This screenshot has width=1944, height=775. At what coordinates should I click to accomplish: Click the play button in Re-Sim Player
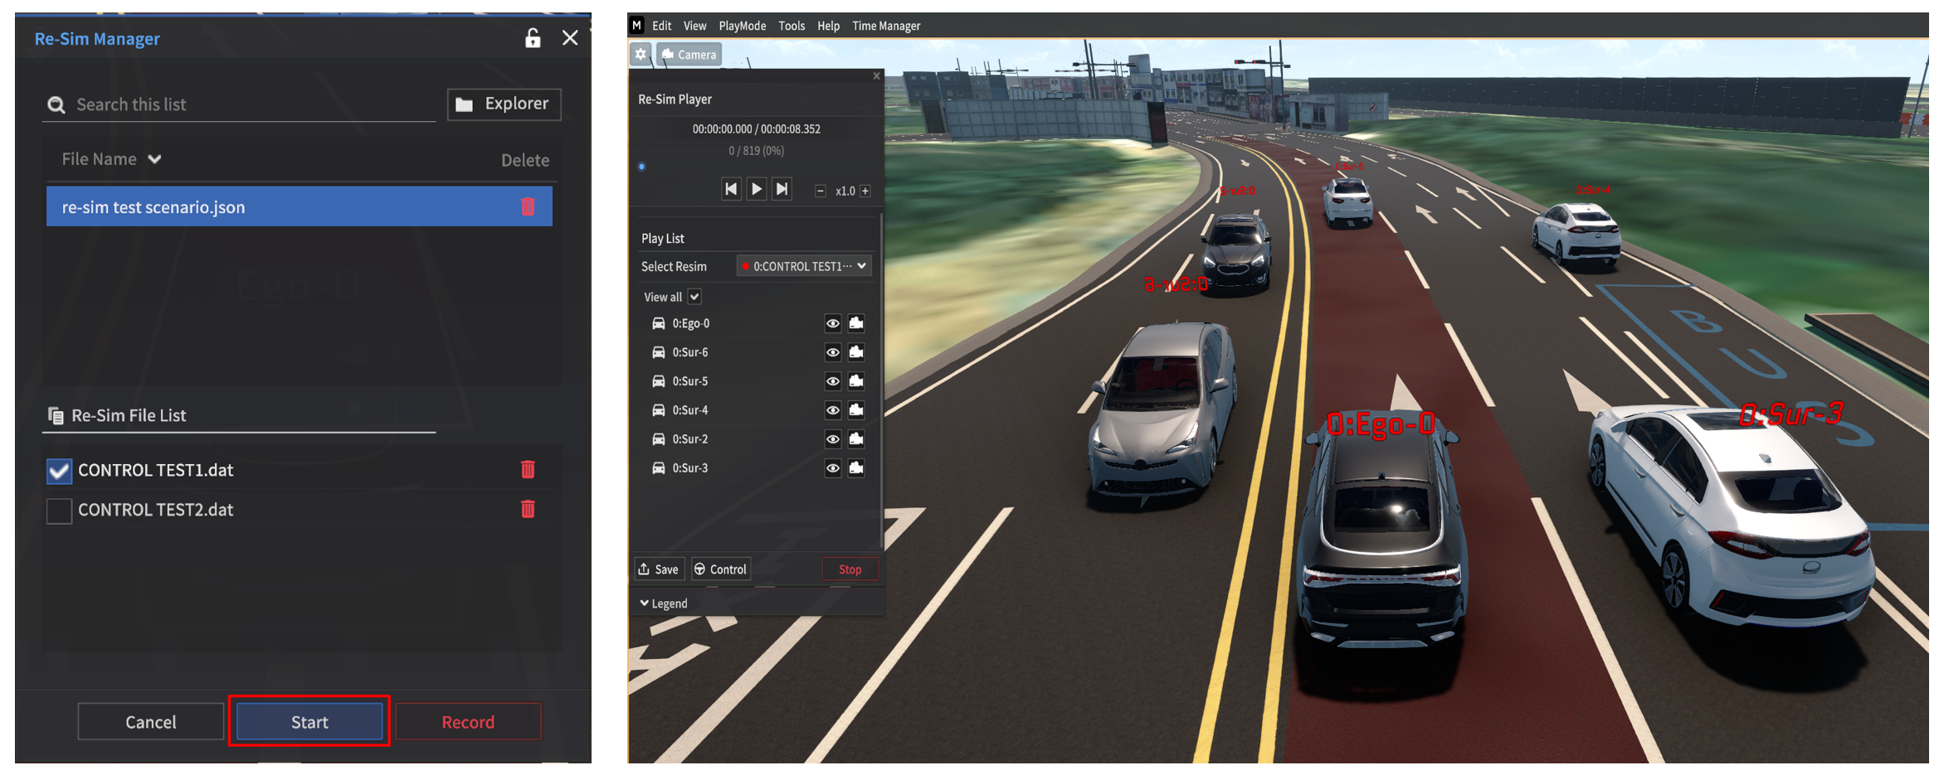coord(756,189)
